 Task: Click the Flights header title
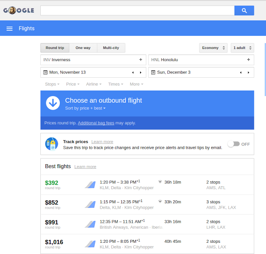coord(27,28)
